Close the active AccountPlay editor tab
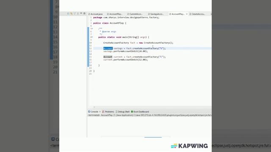Screen dimensions: 271x152 coord(187,14)
